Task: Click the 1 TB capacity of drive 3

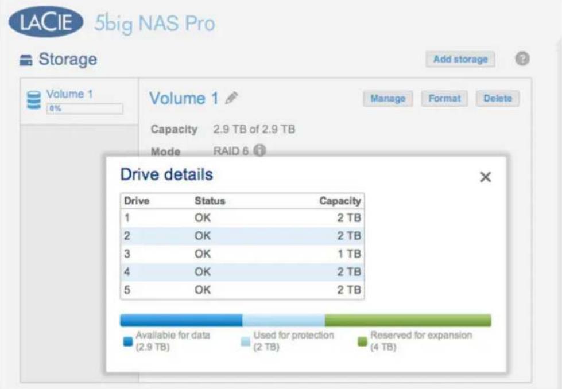Action: click(x=350, y=254)
